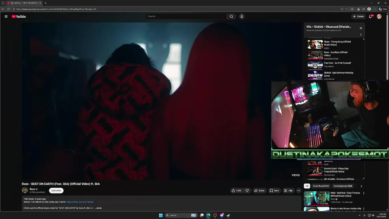Viewport: 389px width, 219px height.
Task: Subscribe to the Russ channel
Action: coord(56,191)
